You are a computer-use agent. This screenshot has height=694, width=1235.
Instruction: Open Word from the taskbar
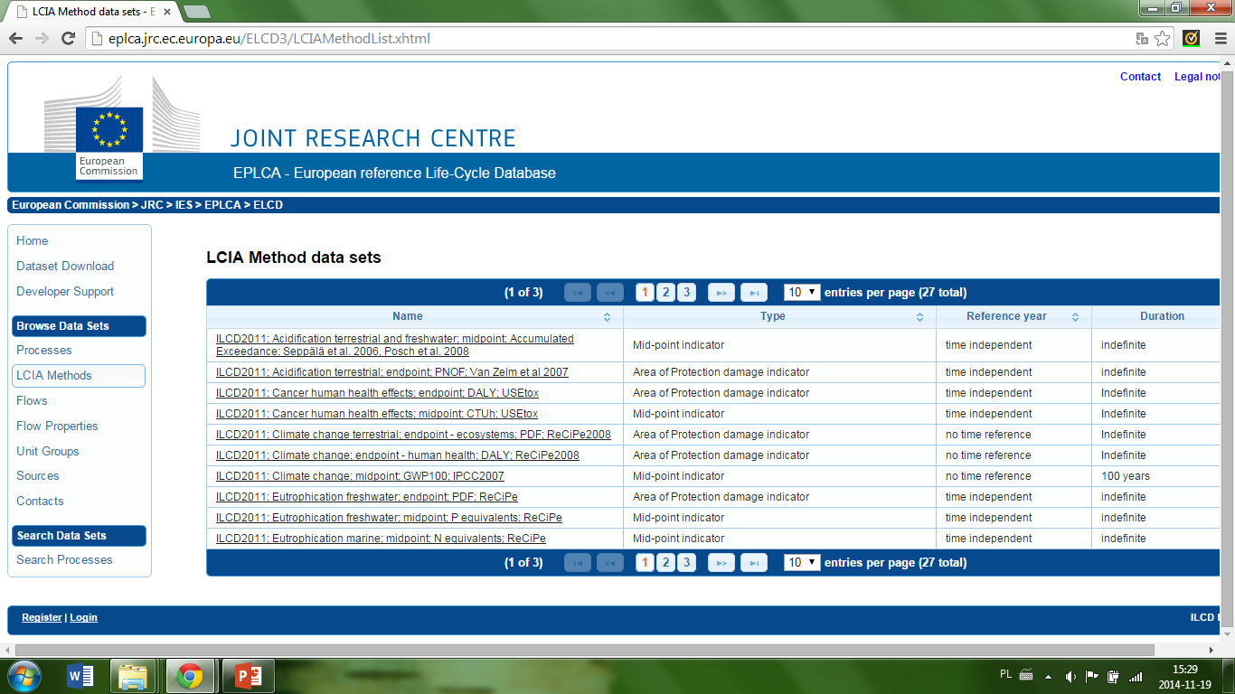click(80, 676)
